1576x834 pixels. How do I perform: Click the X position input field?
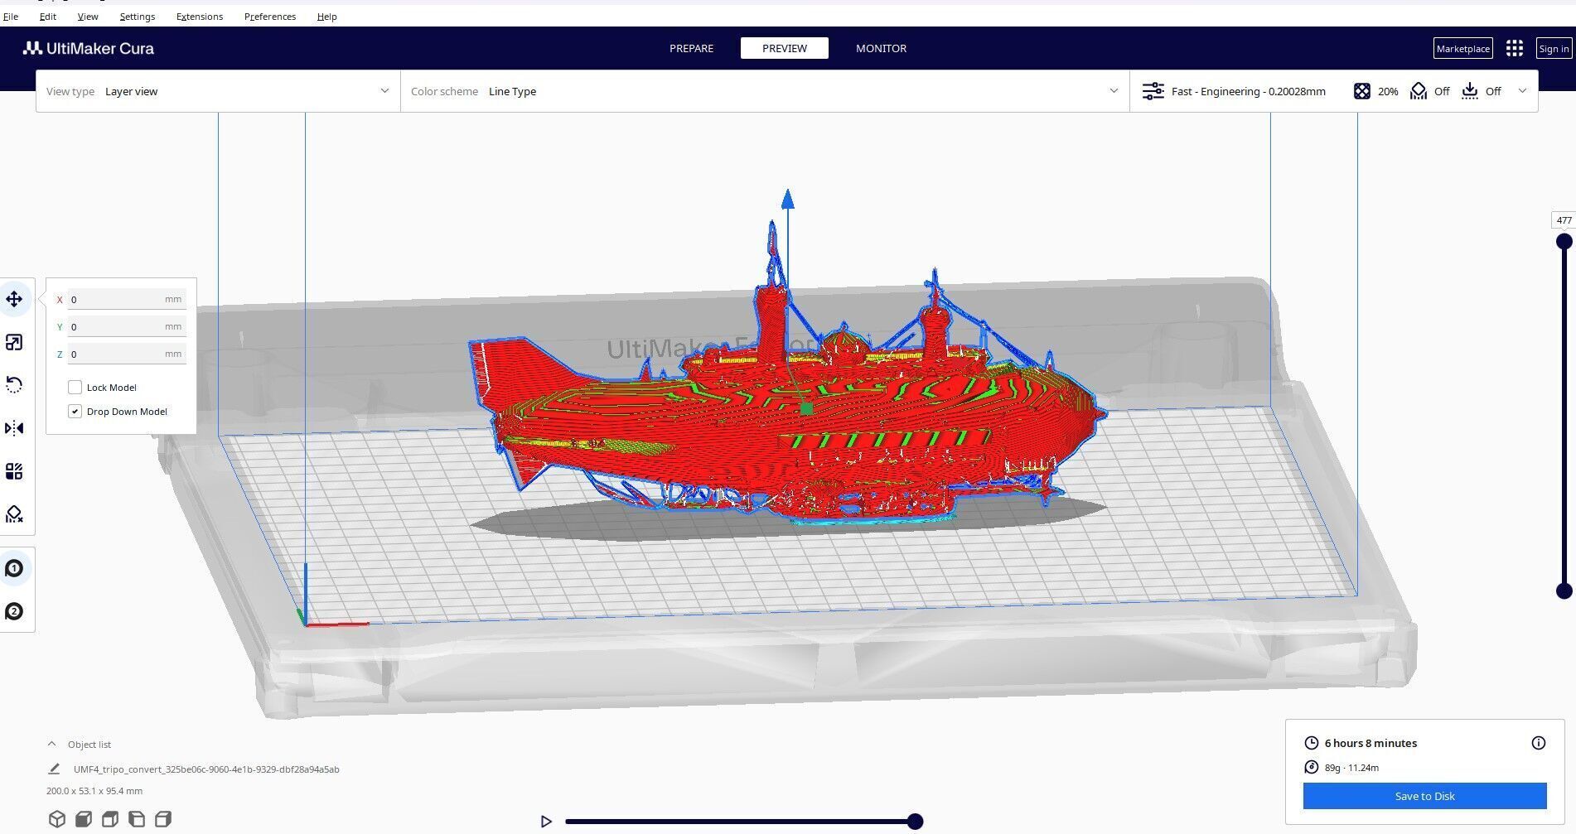pos(127,299)
